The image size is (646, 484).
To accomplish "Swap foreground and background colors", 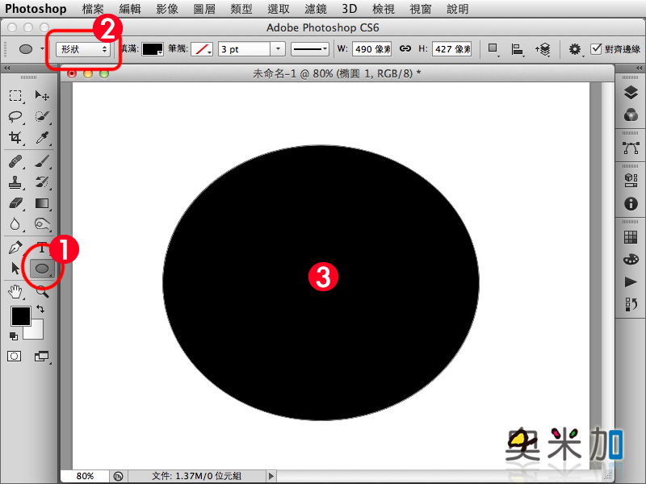I will click(40, 308).
